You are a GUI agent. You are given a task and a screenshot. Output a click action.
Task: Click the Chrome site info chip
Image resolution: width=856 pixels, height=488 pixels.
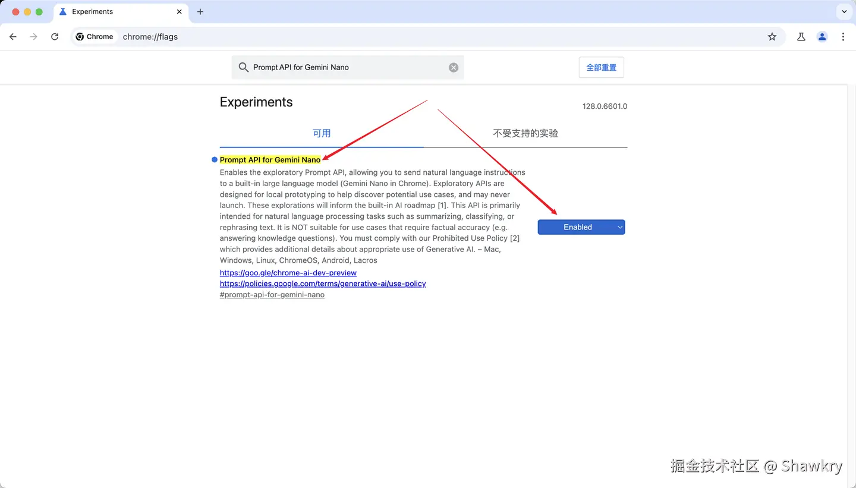pyautogui.click(x=95, y=37)
